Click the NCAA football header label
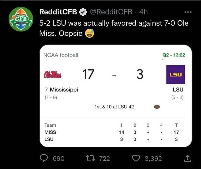201x169 pixels. click(61, 55)
